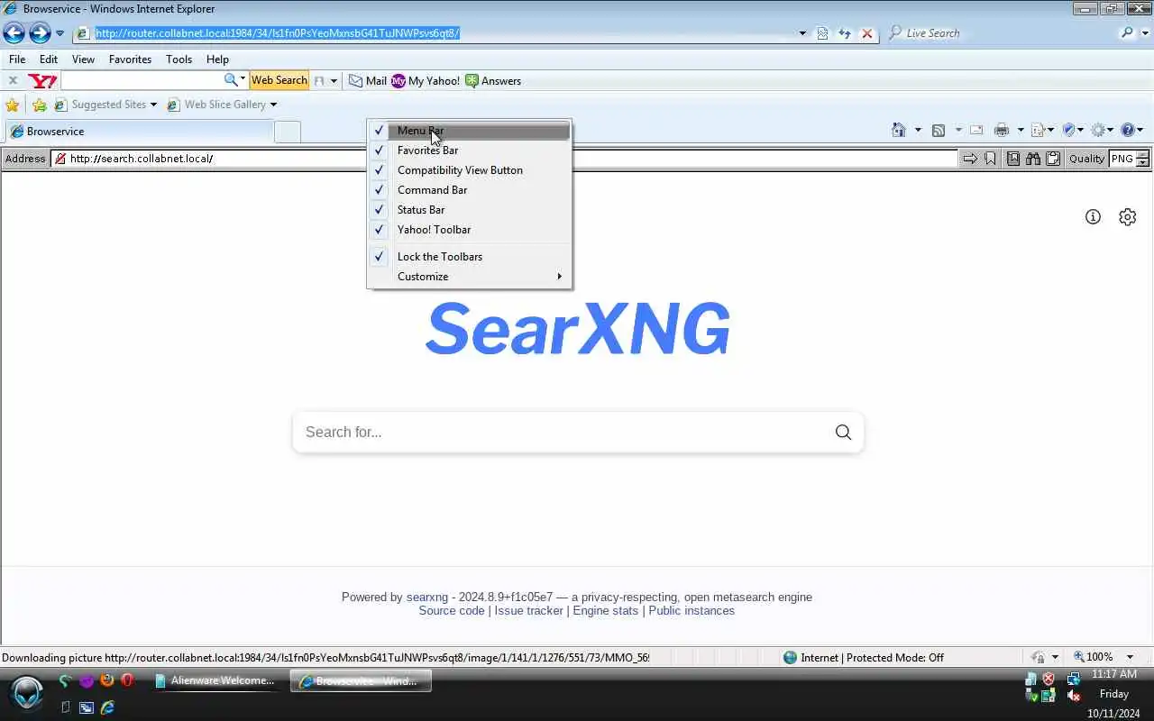Open the Edit menu

coord(49,59)
